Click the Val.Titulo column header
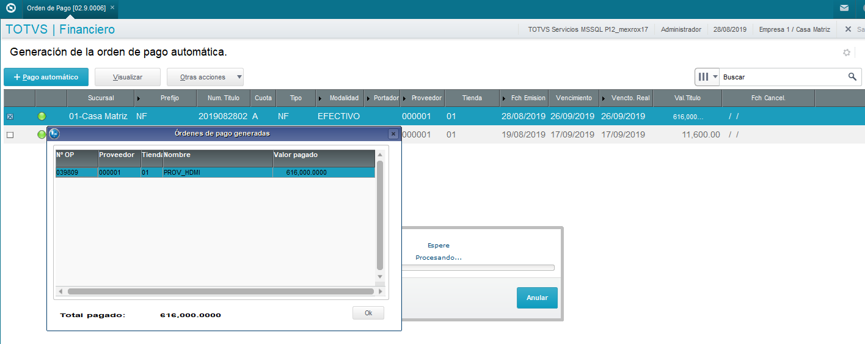 tap(687, 98)
